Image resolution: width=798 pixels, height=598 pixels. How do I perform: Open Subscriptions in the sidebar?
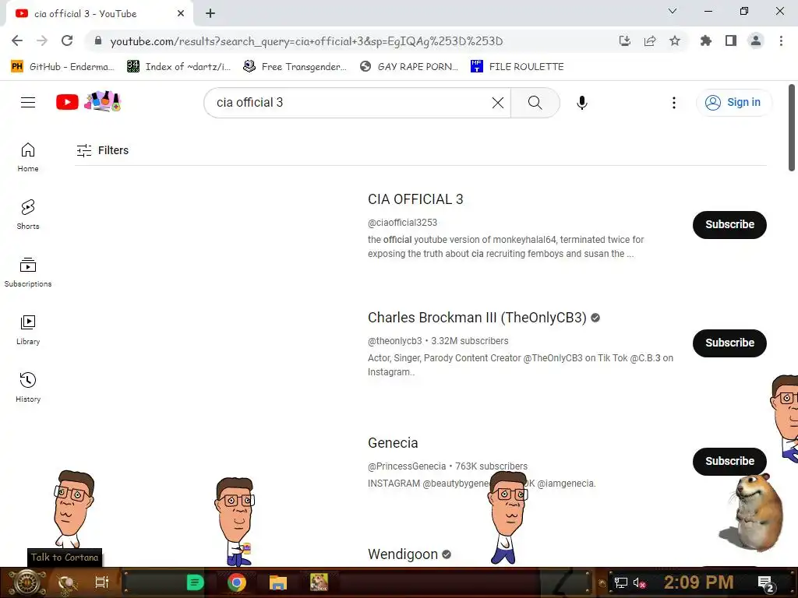click(x=28, y=272)
